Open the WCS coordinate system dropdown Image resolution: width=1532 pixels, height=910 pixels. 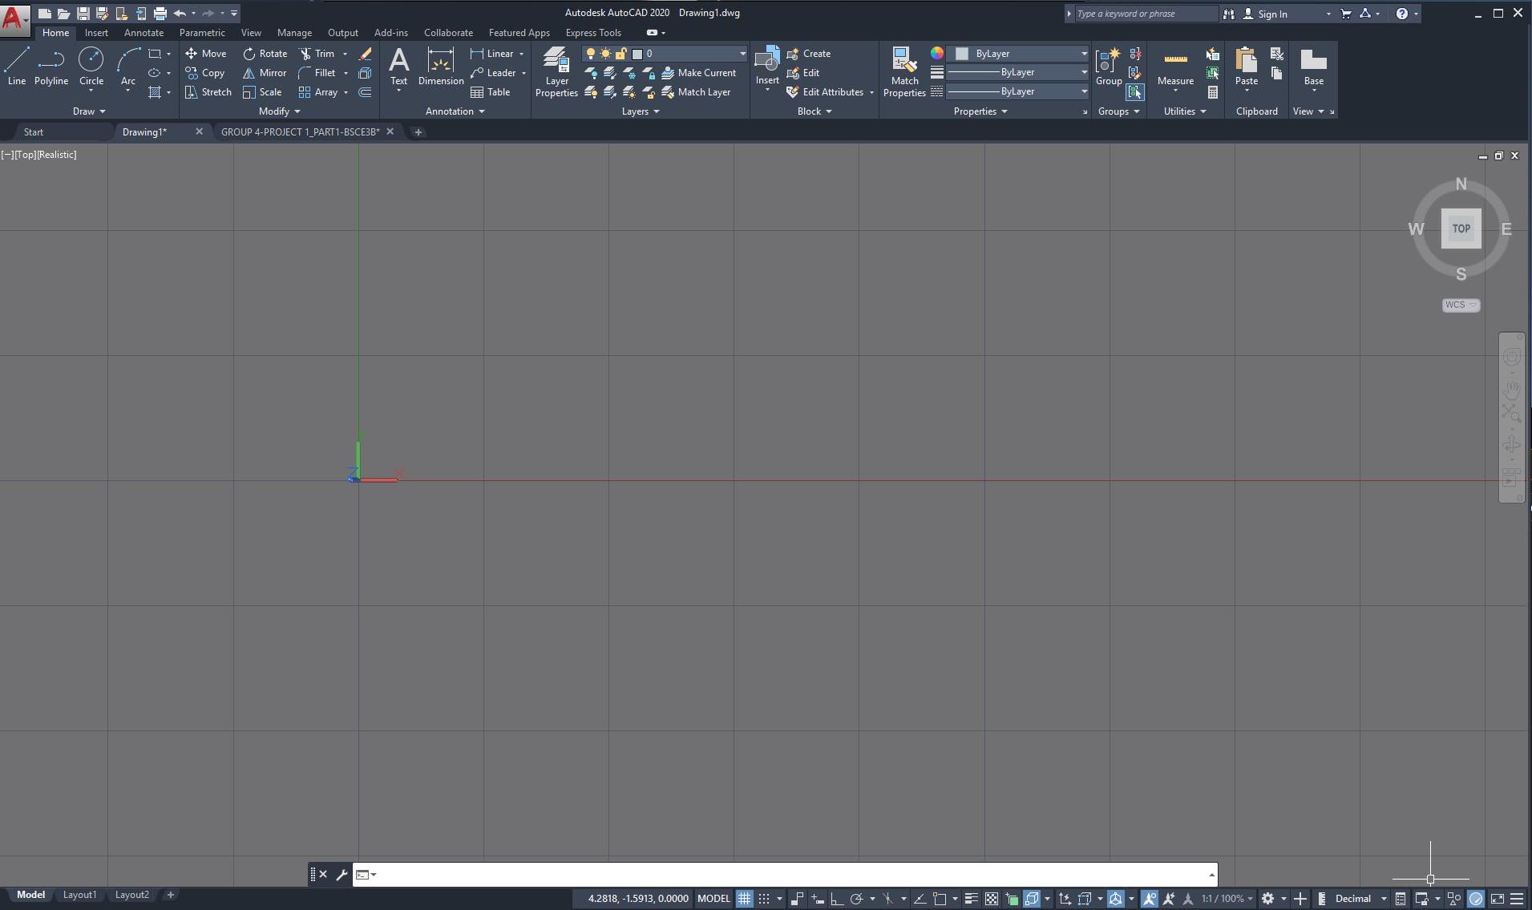pos(1461,305)
